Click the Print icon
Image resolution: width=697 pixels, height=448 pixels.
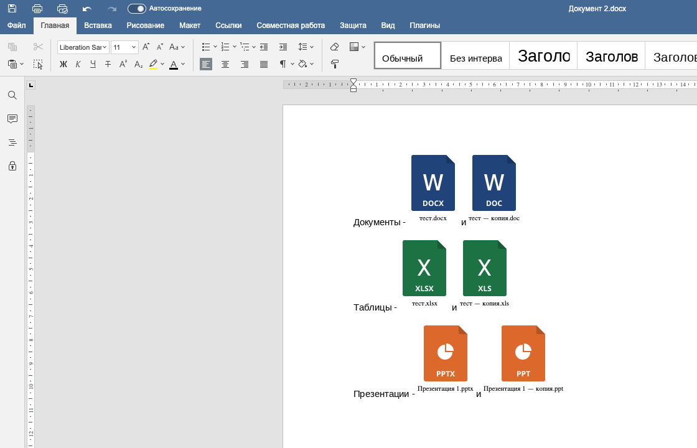pos(37,9)
